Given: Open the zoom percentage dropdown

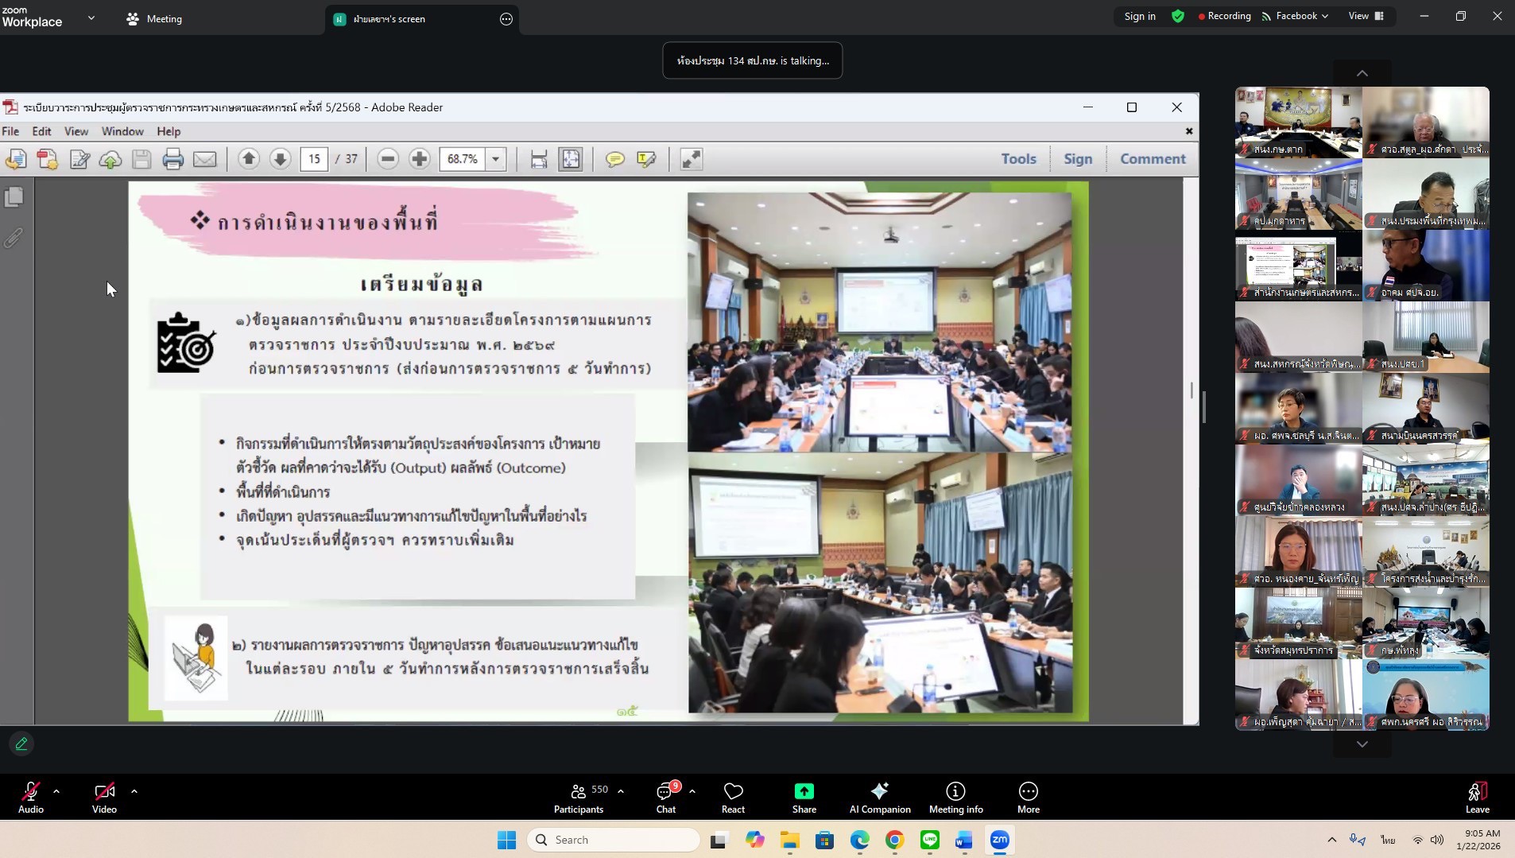Looking at the screenshot, I should (496, 159).
